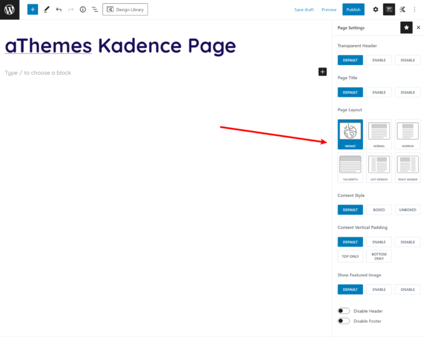Set Transparent Header to Default

pos(350,60)
